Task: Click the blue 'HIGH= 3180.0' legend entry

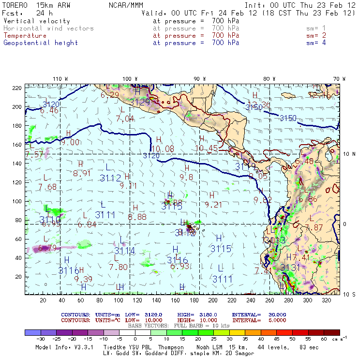Action: coord(197,315)
